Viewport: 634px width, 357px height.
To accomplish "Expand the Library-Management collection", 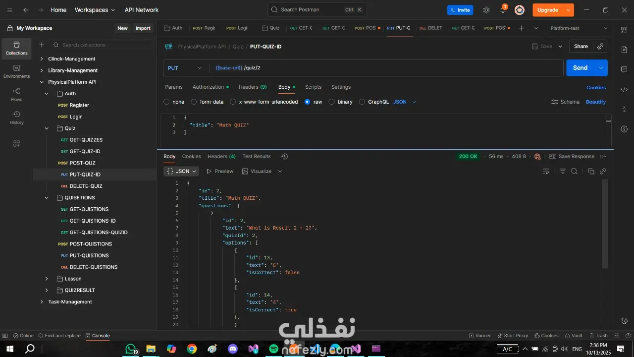I will [42, 70].
